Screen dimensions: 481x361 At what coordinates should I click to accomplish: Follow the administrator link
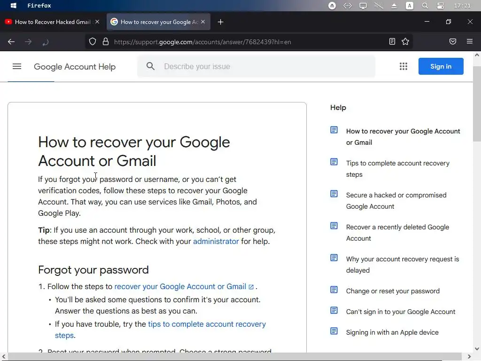click(216, 241)
